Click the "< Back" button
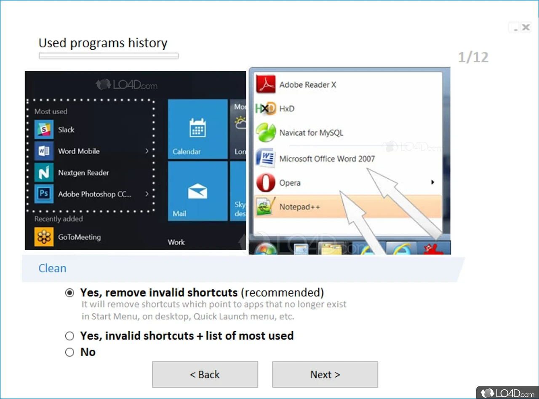This screenshot has width=539, height=399. (205, 375)
